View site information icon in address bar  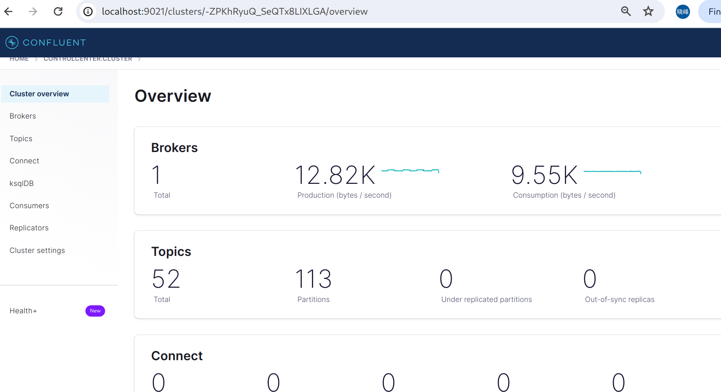[x=88, y=12]
